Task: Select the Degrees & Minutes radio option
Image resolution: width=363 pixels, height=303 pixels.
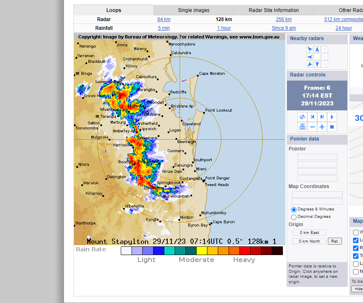Action: (x=294, y=210)
